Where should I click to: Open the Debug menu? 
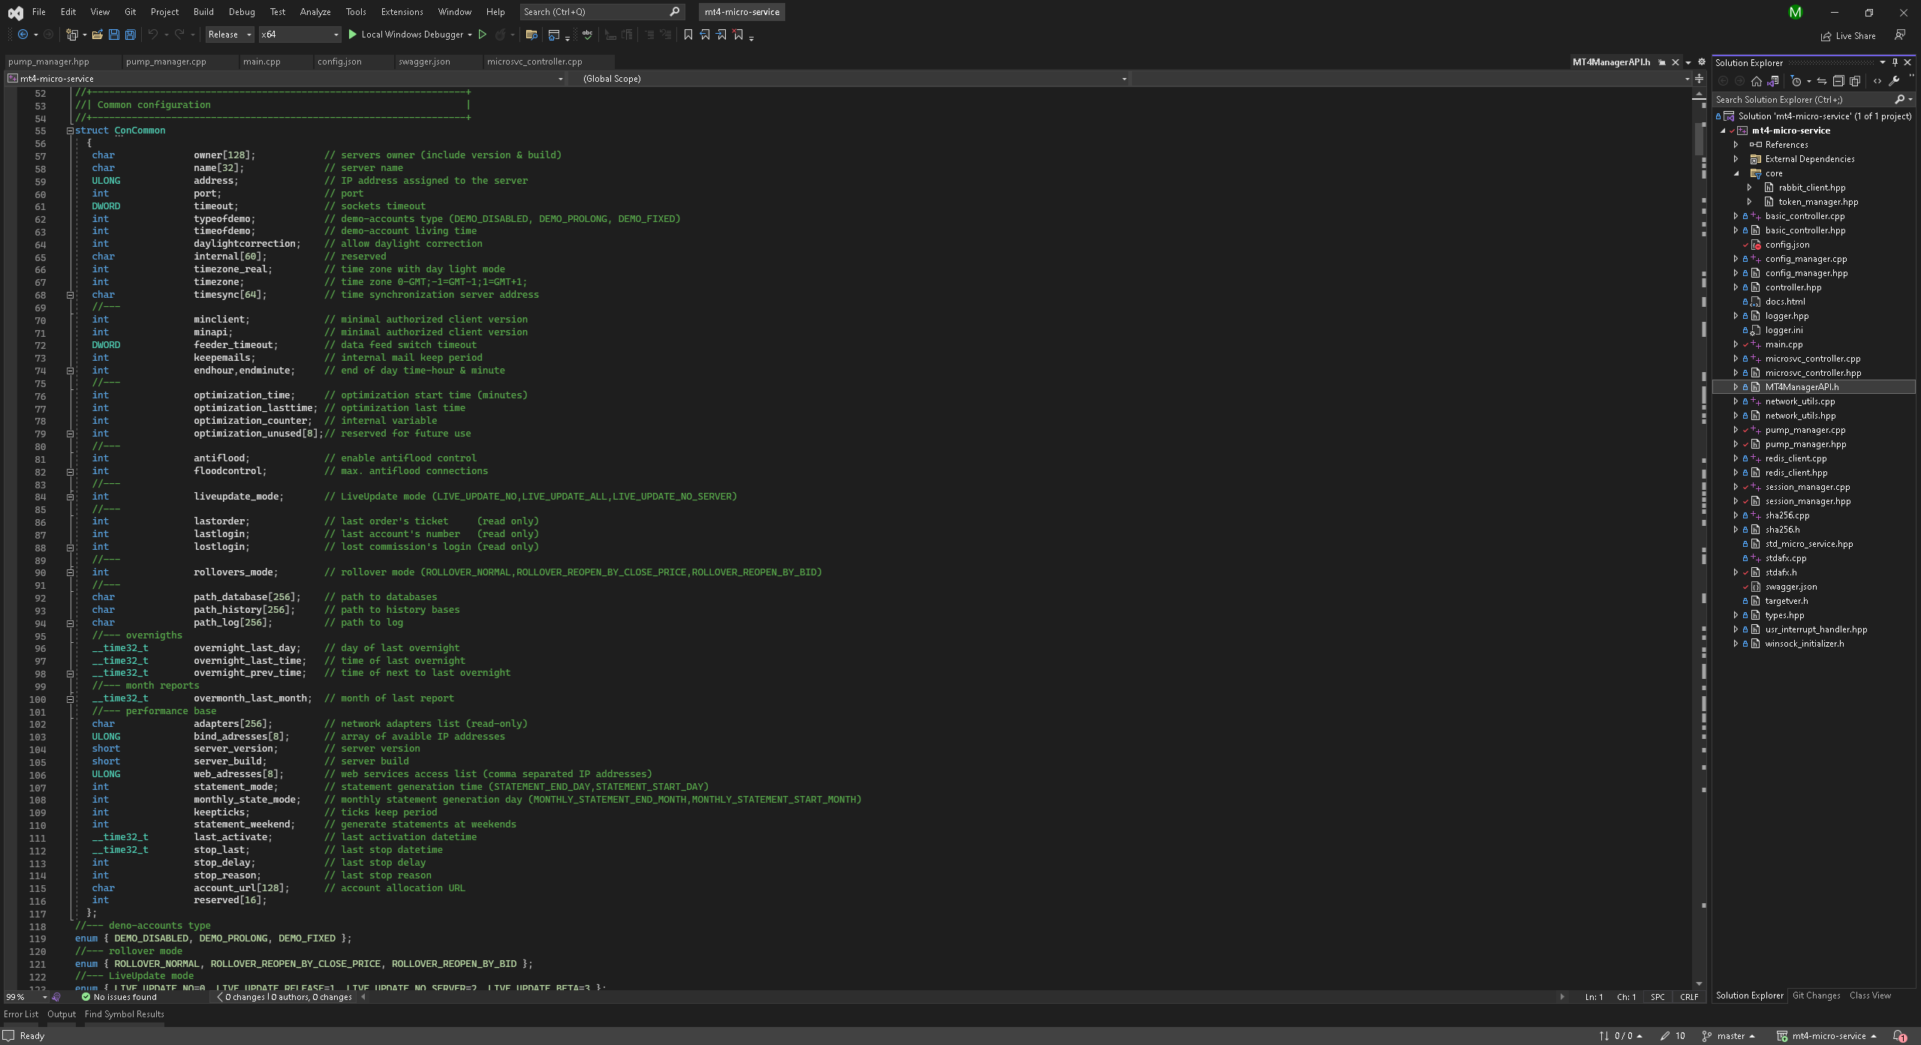(242, 12)
